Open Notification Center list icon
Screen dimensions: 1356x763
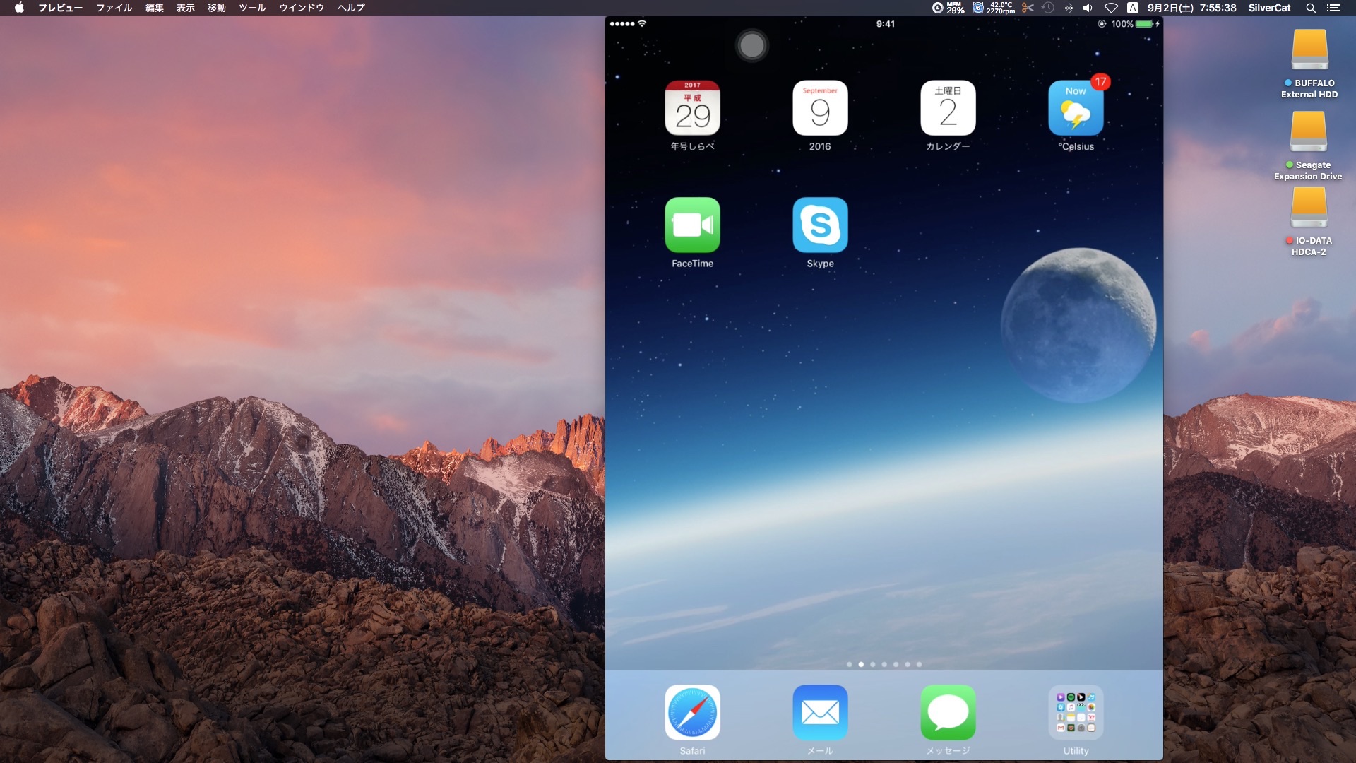1333,8
